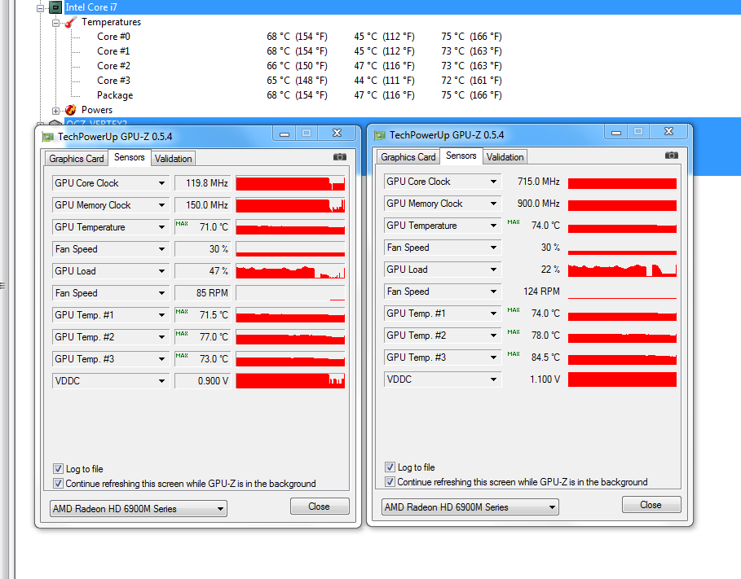The width and height of the screenshot is (741, 579).
Task: Switch to Graphics Card tab in left GPU-Z window
Action: 77,159
